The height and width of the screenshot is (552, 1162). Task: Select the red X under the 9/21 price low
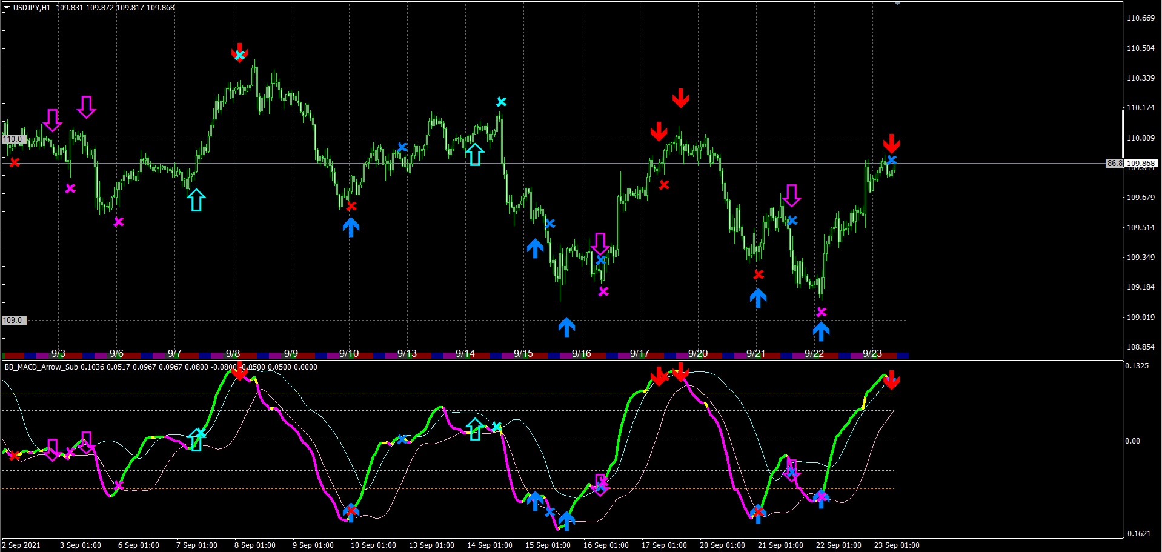pos(759,274)
